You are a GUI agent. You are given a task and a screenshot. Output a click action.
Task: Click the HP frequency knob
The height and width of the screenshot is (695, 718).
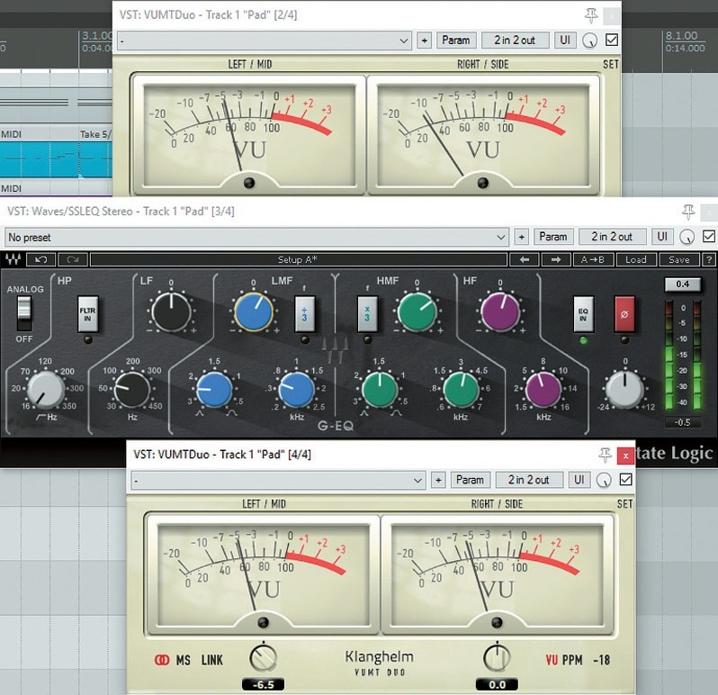(45, 390)
